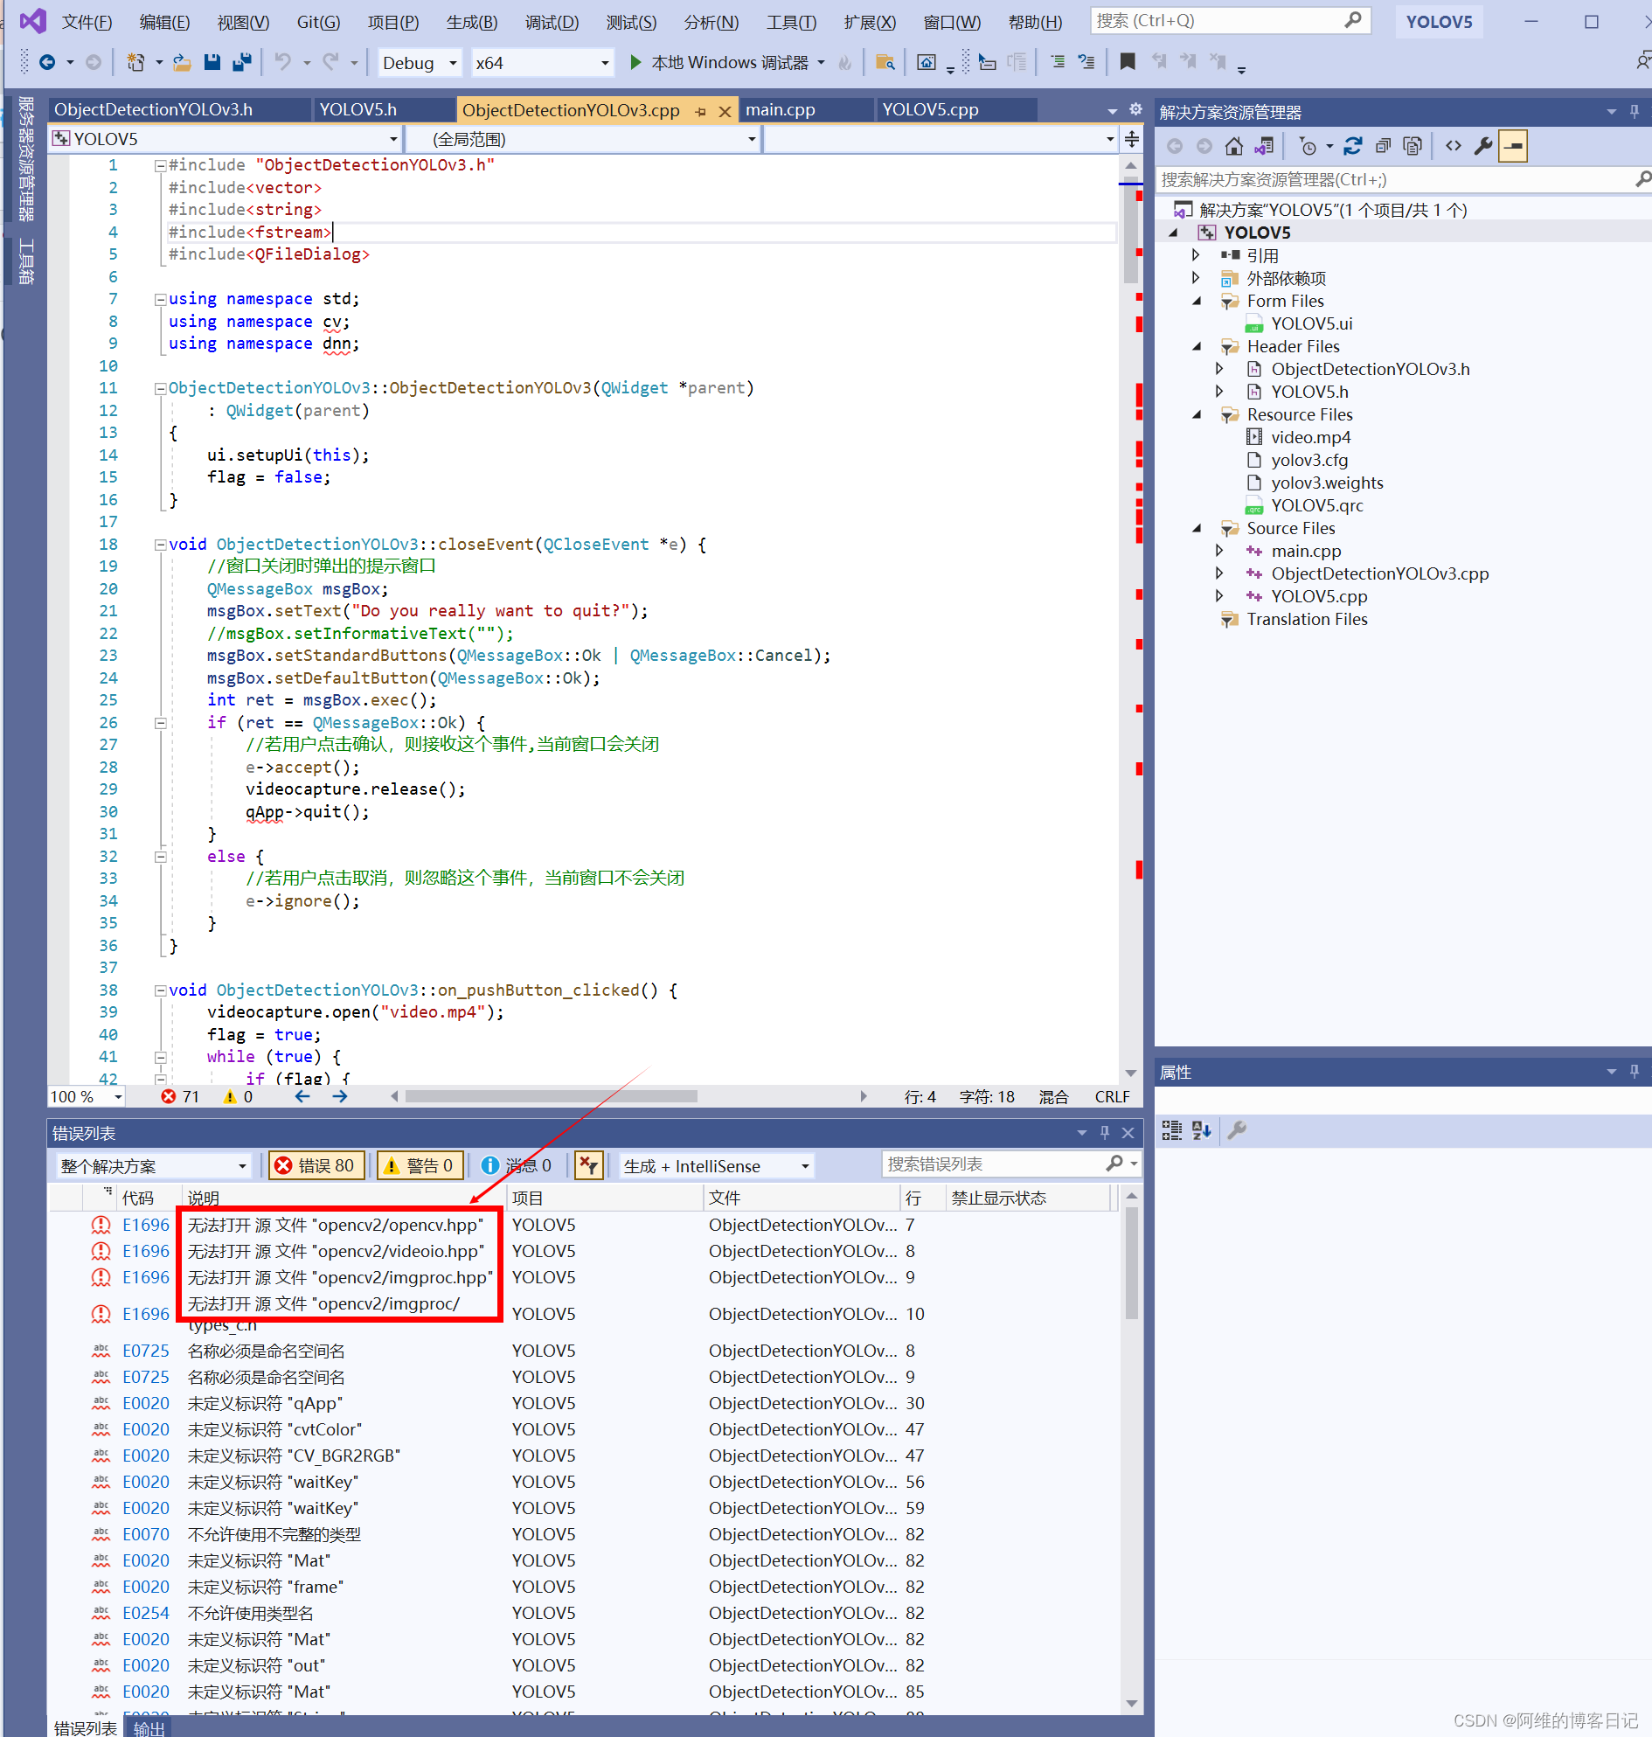Select yolov3.weights in Solution Explorer
Viewport: 1652px width, 1737px height.
coord(1326,483)
